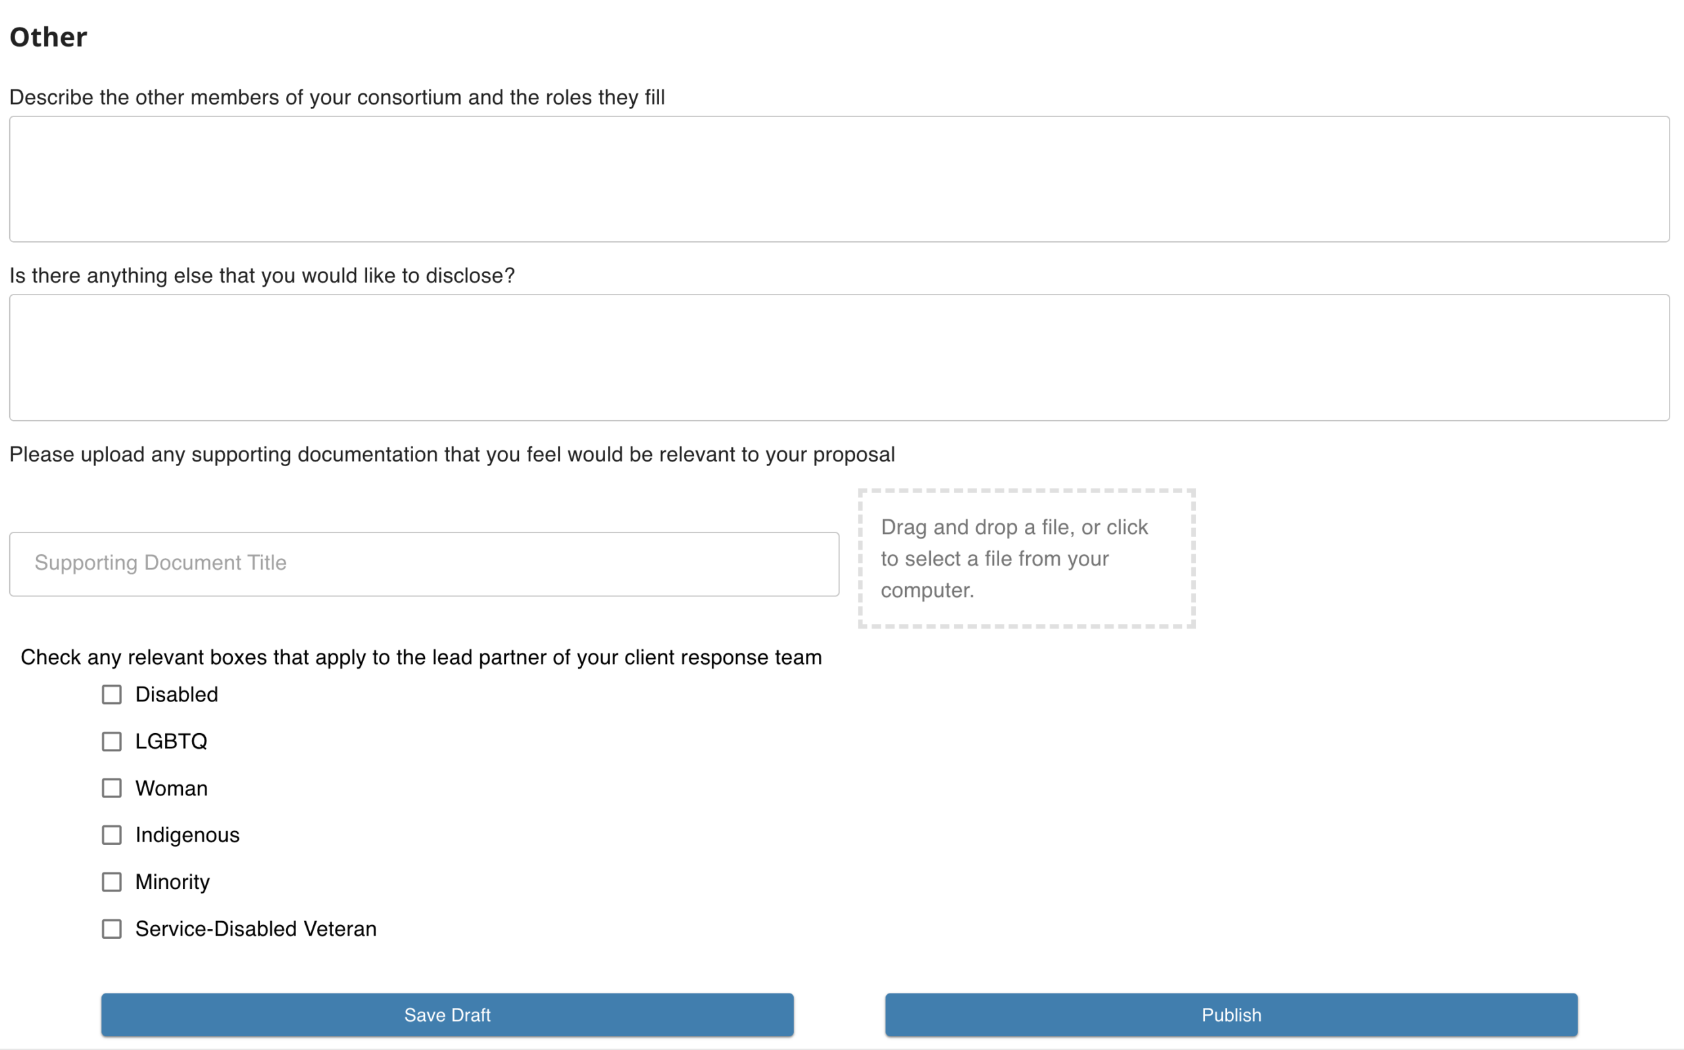Click the "LGBTQ" label text
This screenshot has height=1050, width=1684.
click(171, 742)
